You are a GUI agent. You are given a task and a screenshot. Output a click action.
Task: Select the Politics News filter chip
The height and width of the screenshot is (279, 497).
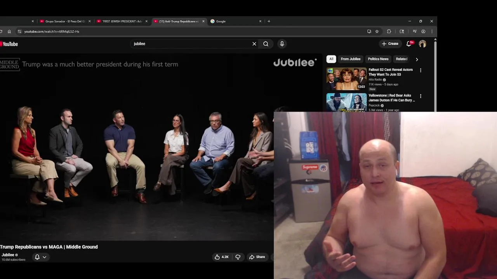pyautogui.click(x=378, y=59)
